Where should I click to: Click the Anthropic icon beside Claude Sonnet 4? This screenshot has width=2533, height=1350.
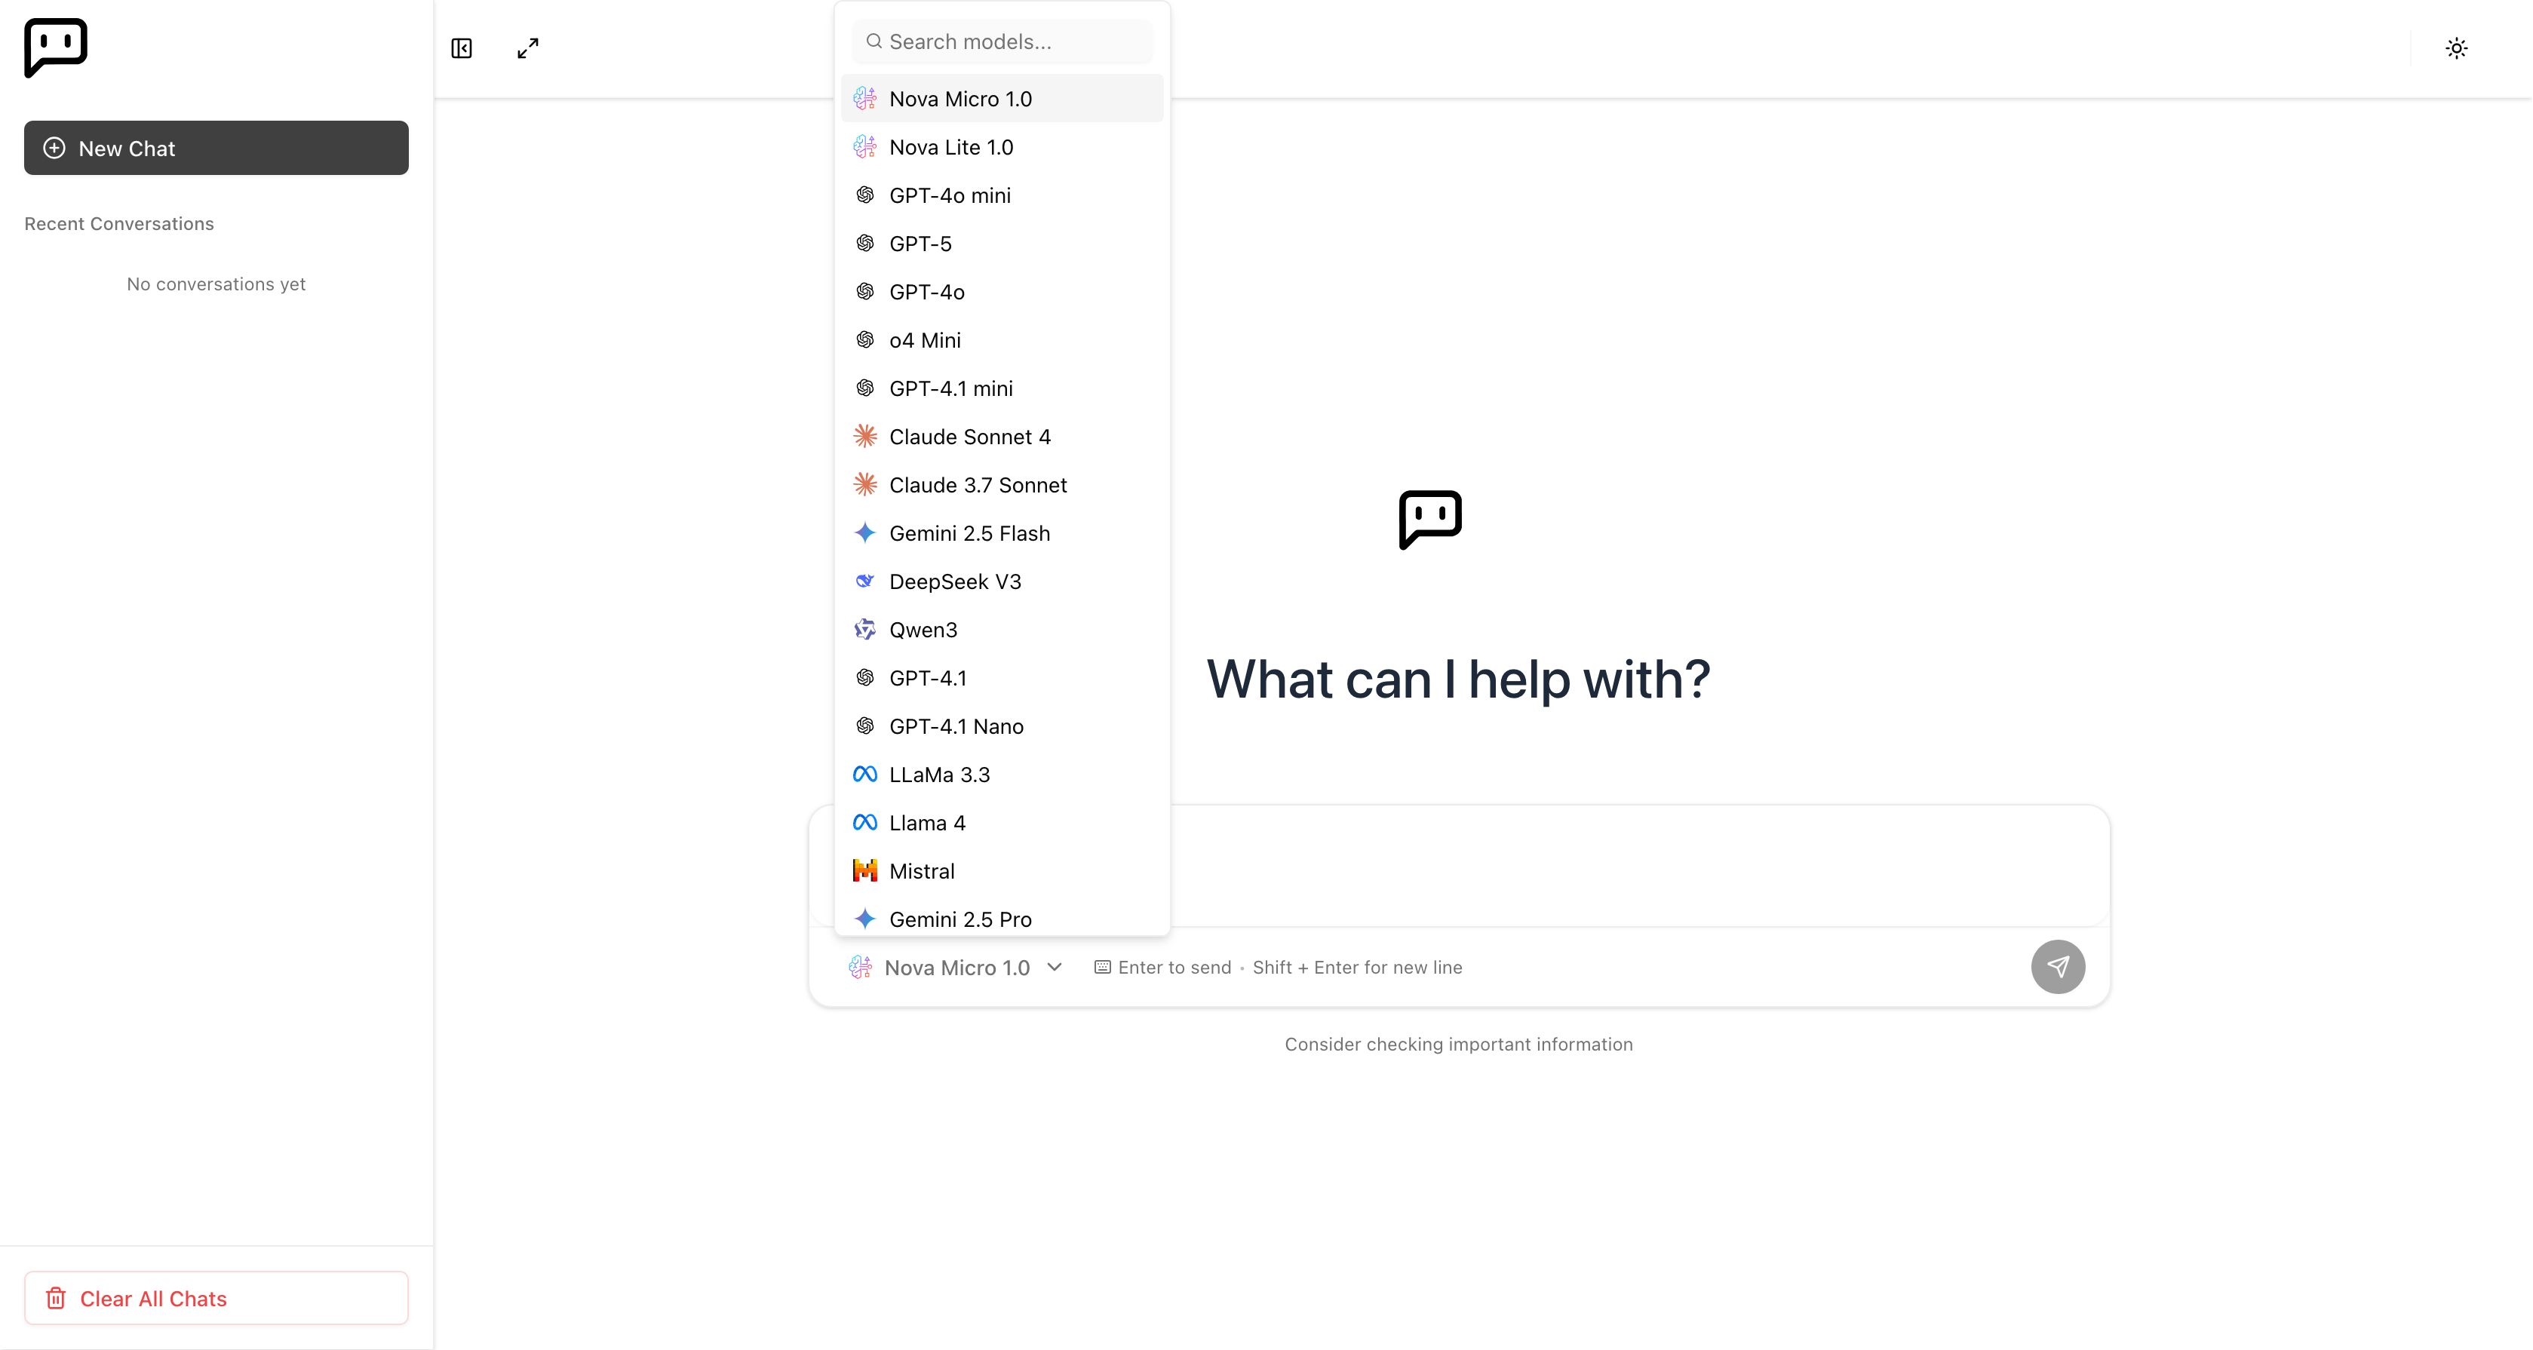point(865,437)
